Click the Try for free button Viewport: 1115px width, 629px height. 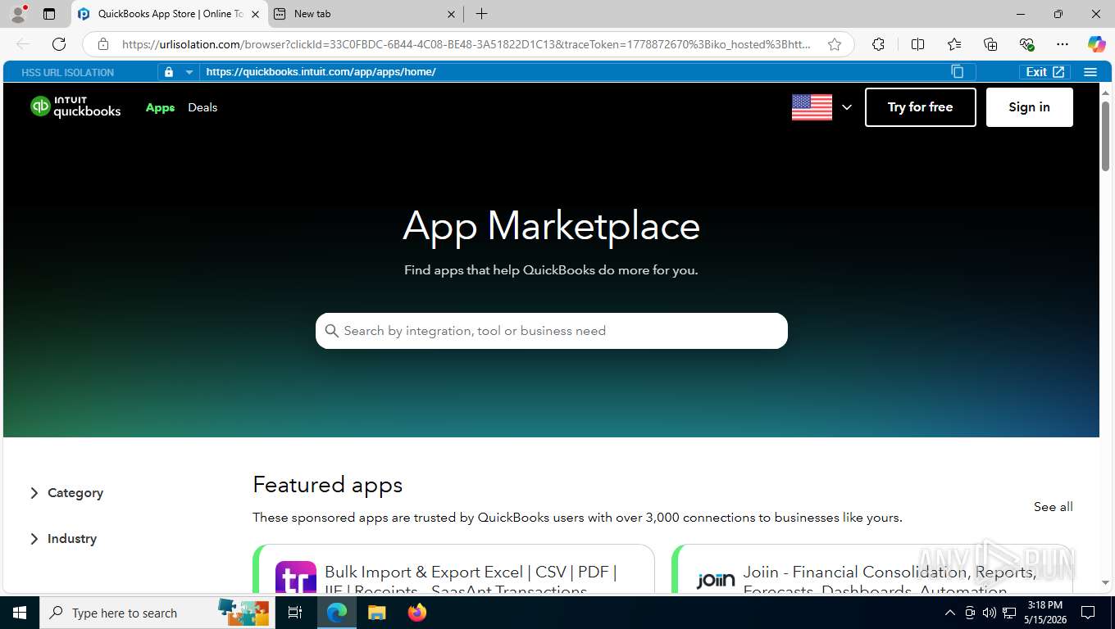pyautogui.click(x=920, y=107)
